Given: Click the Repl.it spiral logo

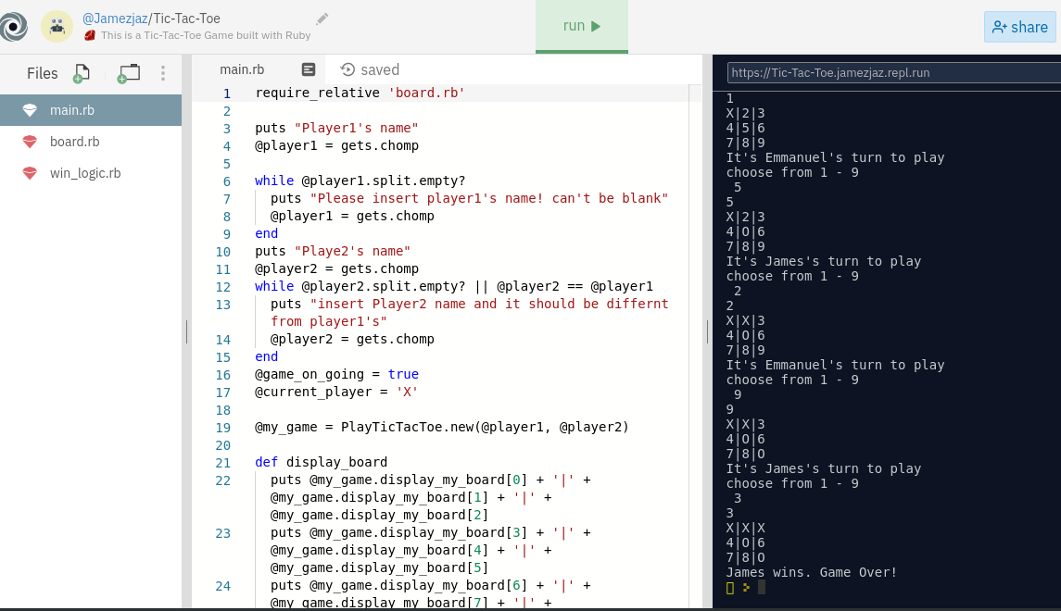Looking at the screenshot, I should pos(13,26).
